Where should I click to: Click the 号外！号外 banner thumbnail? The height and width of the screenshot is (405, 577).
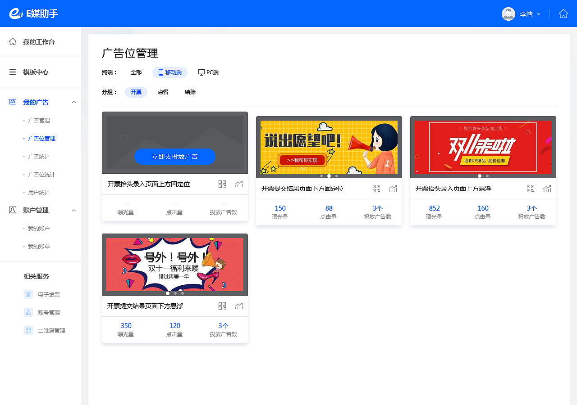[x=175, y=265]
